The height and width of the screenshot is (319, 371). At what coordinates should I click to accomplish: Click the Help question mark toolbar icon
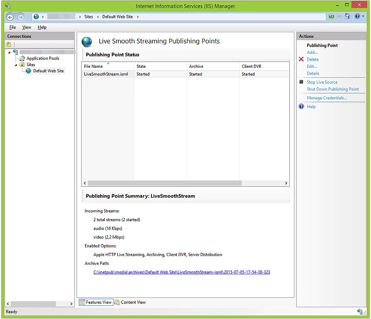click(x=357, y=16)
